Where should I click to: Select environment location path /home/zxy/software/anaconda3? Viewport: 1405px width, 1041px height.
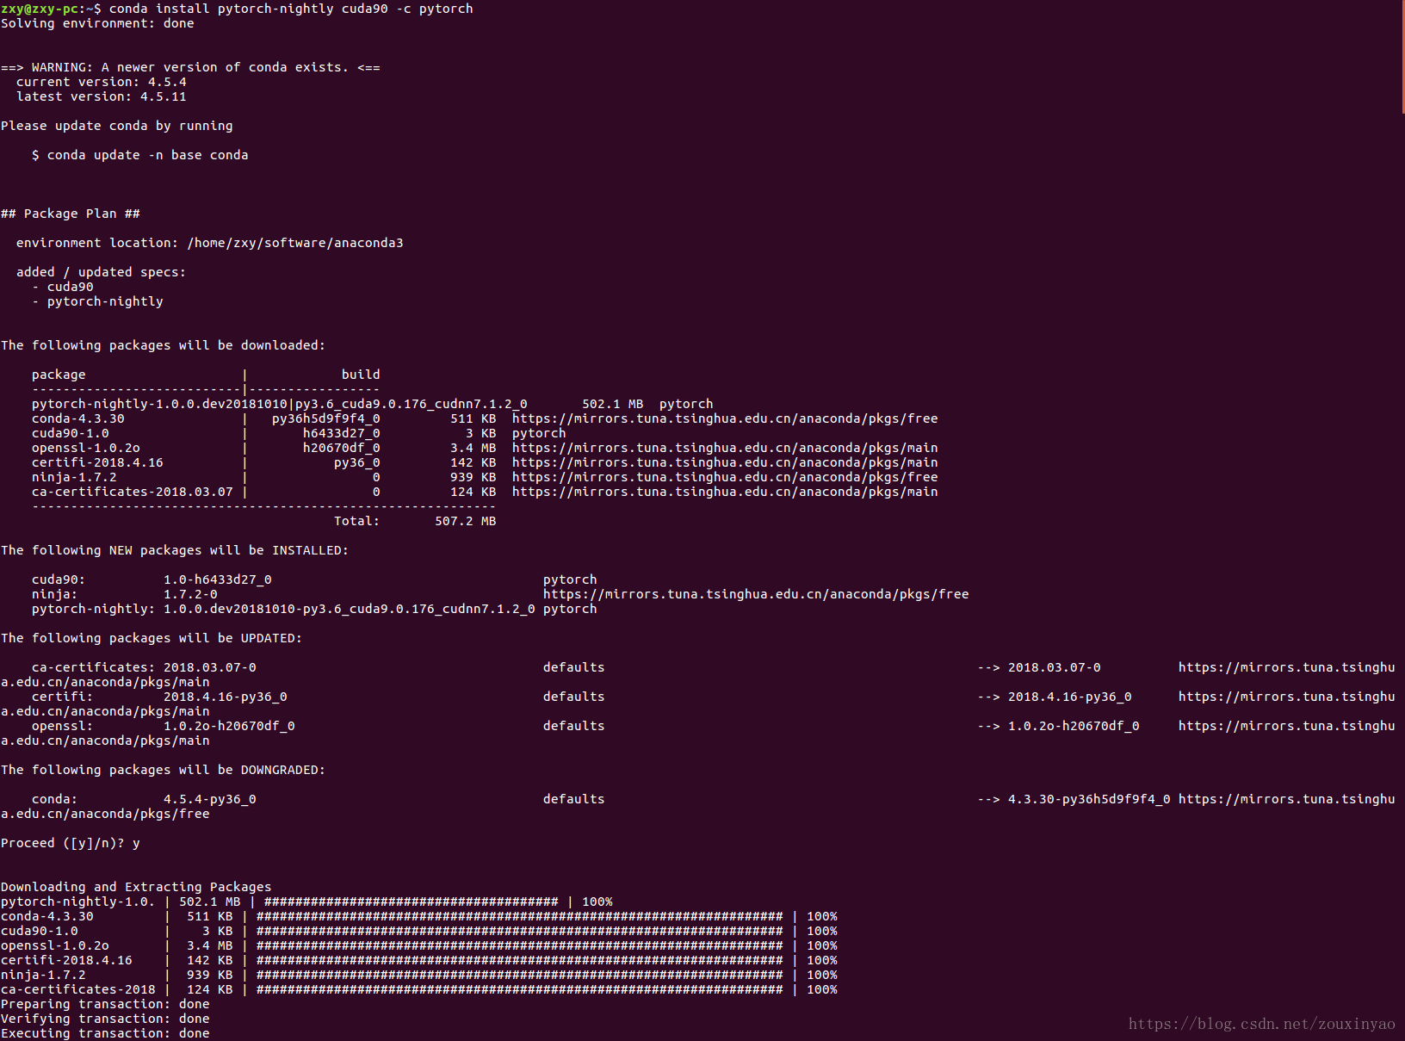point(295,243)
